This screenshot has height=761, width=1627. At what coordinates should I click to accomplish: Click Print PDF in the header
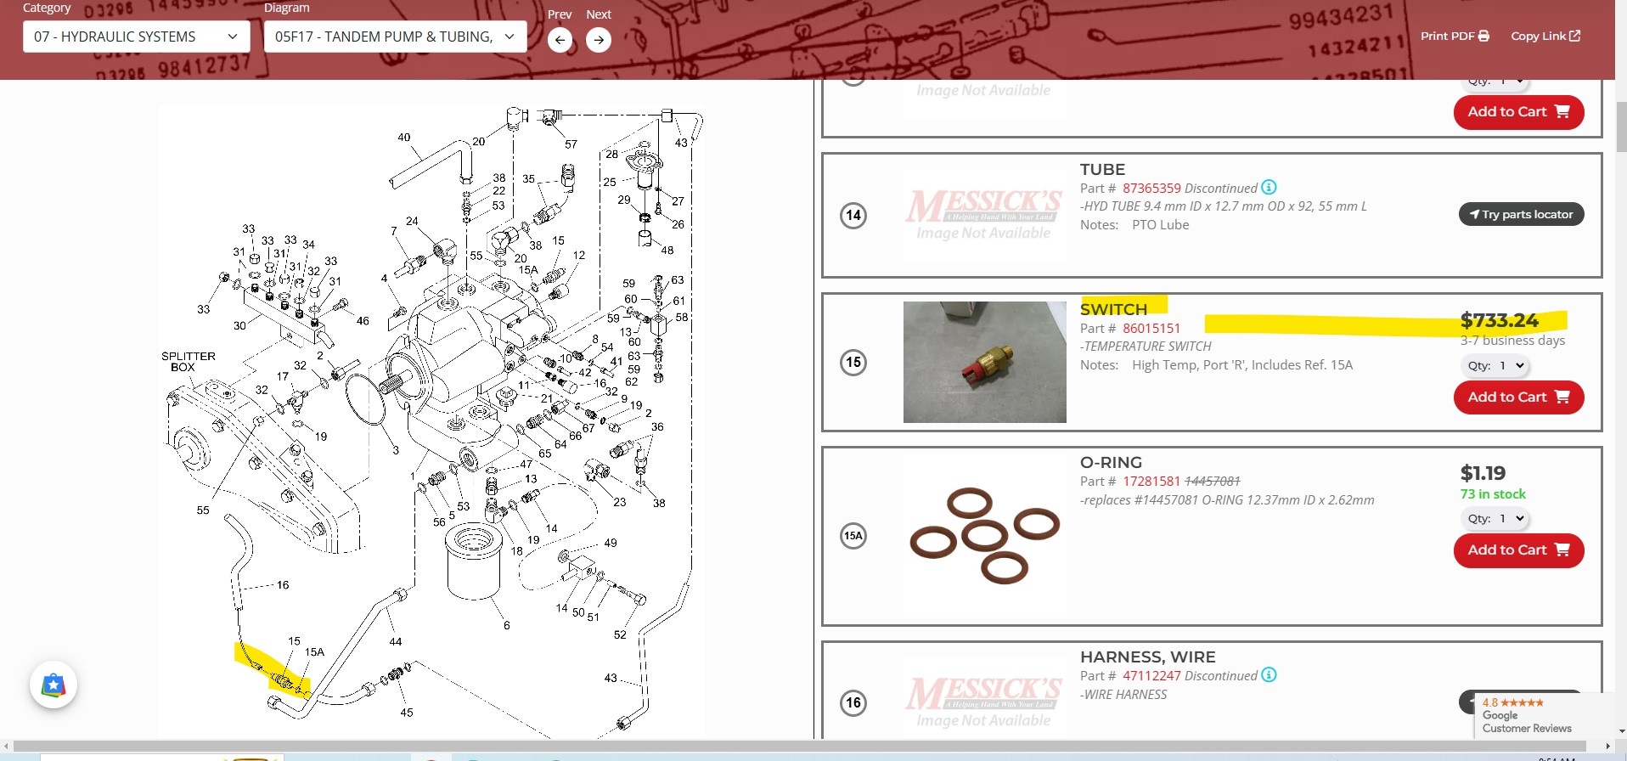(x=1455, y=36)
